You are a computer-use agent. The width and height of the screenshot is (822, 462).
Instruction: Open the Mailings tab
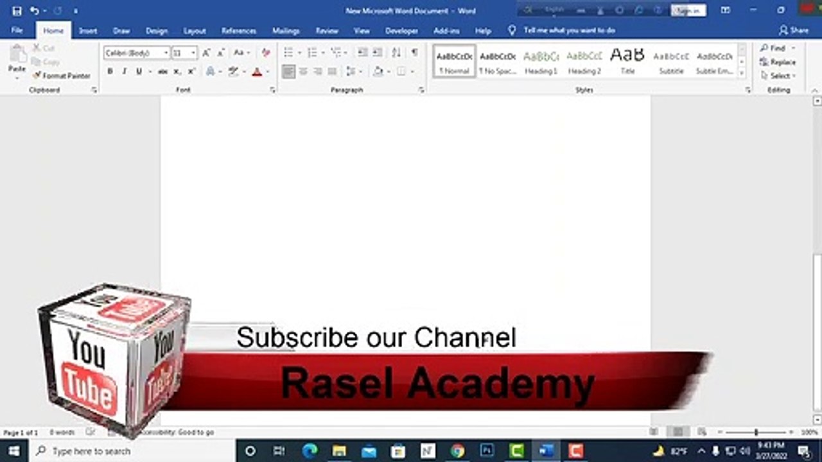[286, 30]
